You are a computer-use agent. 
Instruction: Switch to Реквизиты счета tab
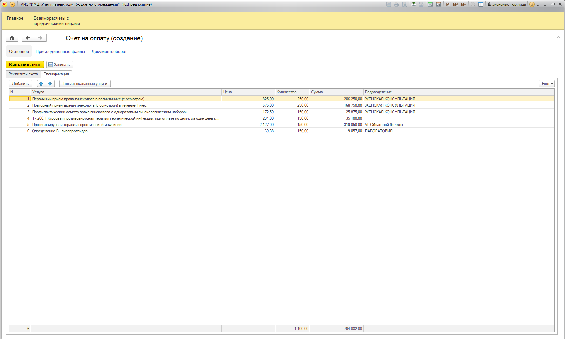(x=23, y=74)
